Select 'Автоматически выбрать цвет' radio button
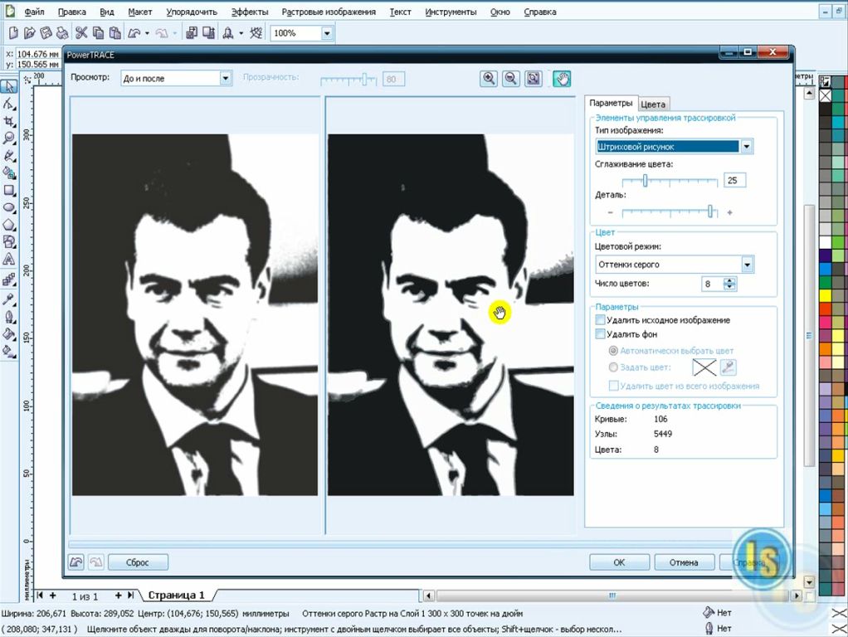Viewport: 848px width, 637px height. 613,350
